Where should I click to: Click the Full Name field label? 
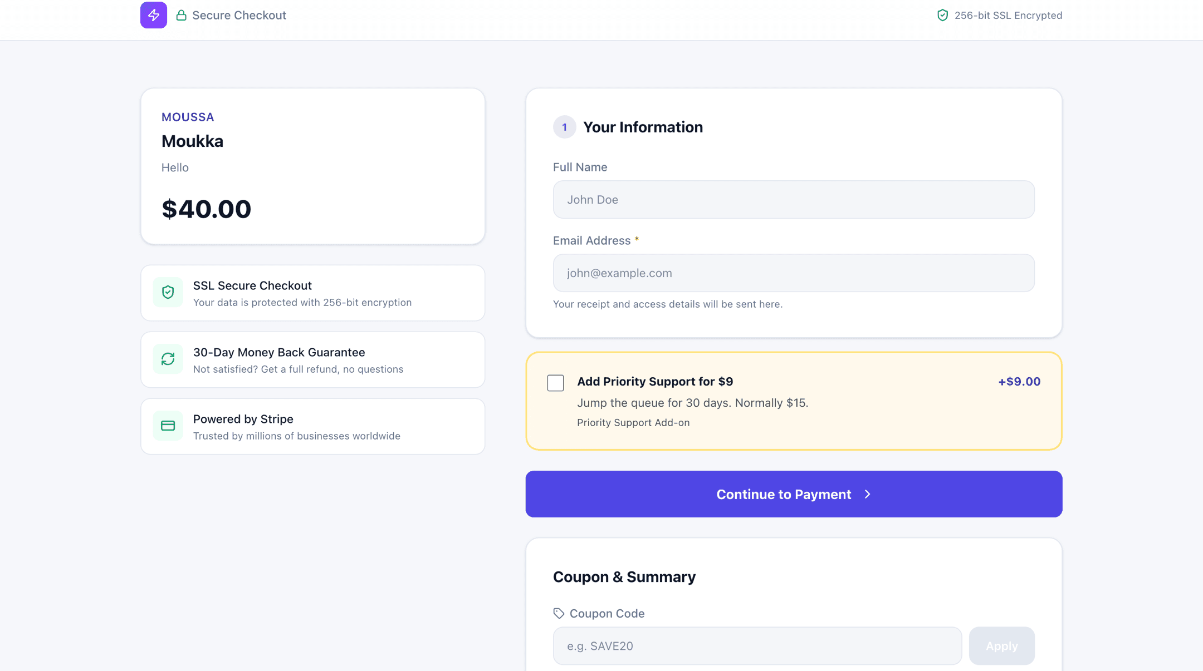[x=580, y=167]
